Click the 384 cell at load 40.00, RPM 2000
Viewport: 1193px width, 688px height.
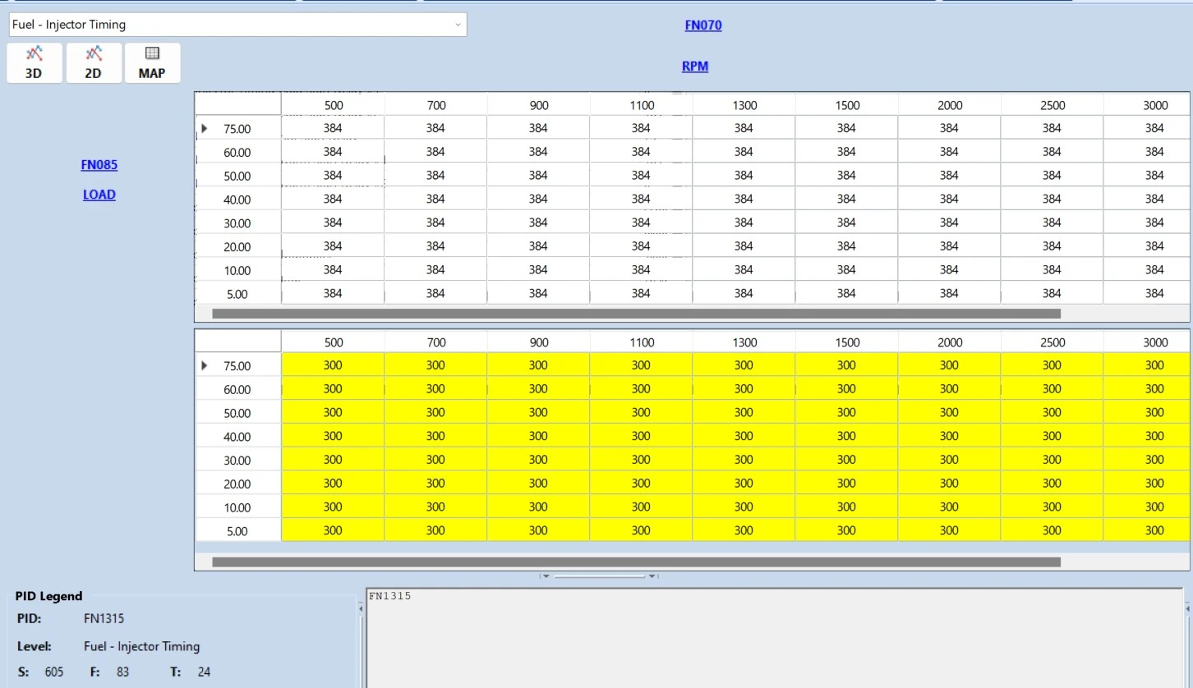coord(949,199)
